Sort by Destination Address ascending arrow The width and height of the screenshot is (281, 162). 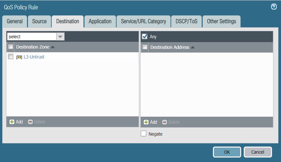pyautogui.click(x=193, y=47)
